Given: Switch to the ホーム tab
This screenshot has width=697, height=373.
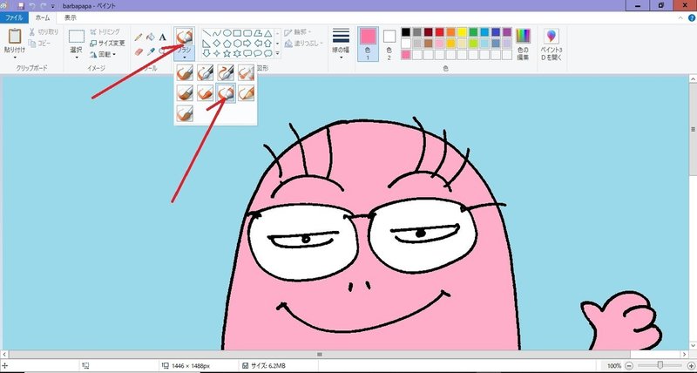Looking at the screenshot, I should pyautogui.click(x=43, y=17).
